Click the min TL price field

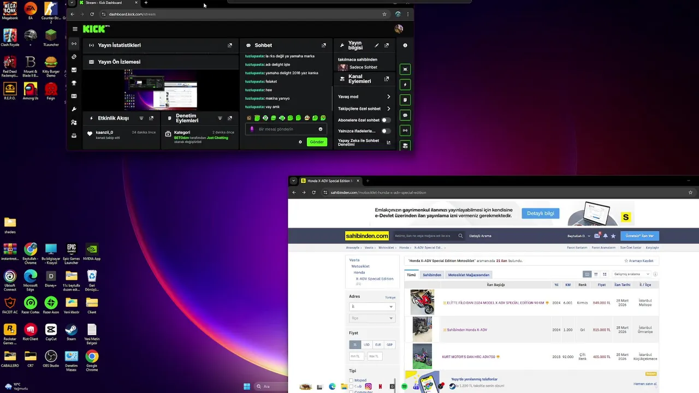[x=356, y=356]
